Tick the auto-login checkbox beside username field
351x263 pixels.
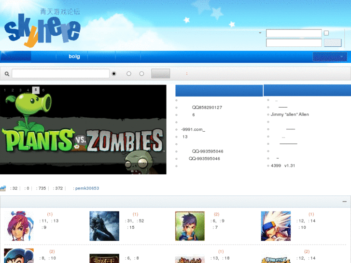[326, 33]
